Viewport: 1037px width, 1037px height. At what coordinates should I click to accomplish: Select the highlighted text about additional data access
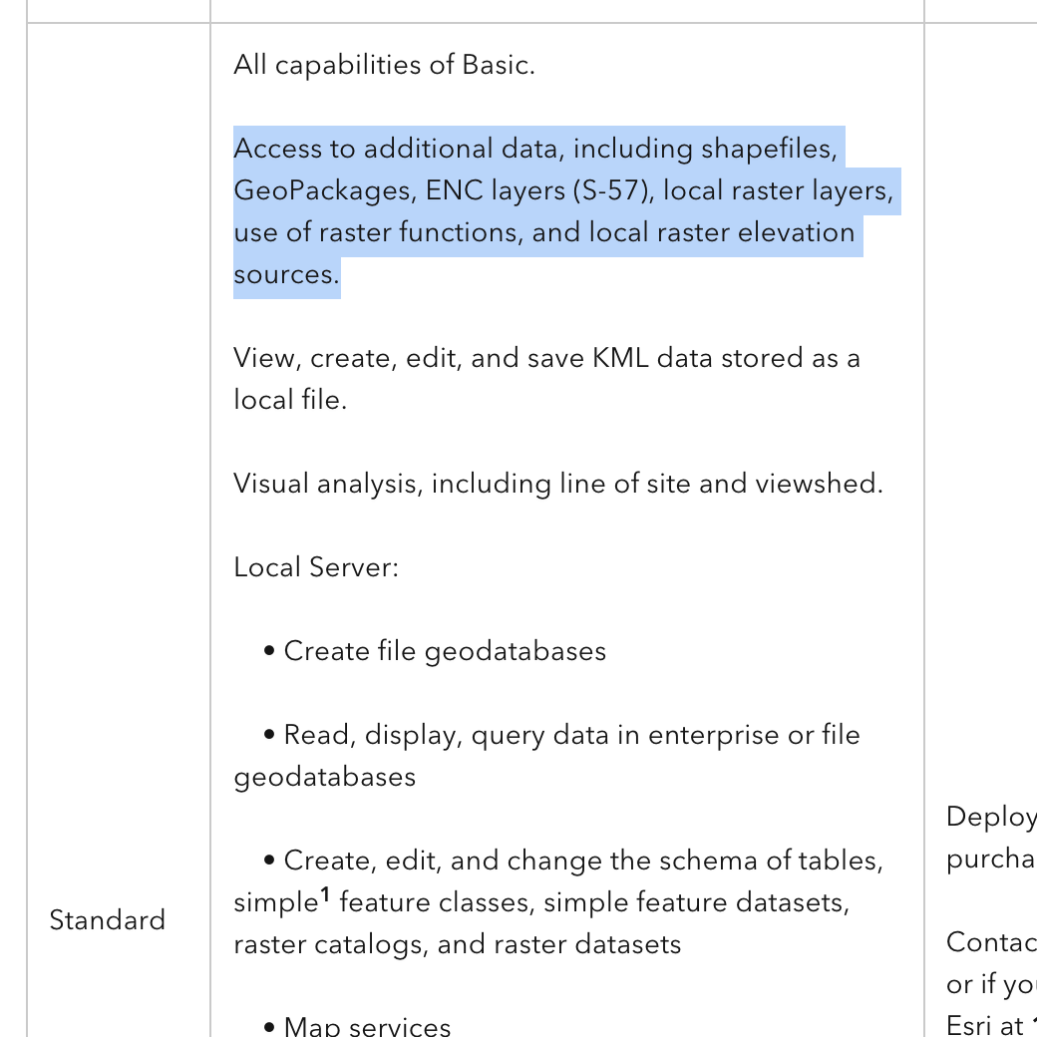[563, 211]
